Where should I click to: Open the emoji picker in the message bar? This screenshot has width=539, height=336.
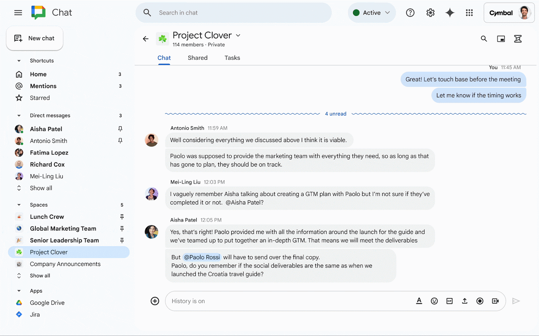click(x=434, y=301)
